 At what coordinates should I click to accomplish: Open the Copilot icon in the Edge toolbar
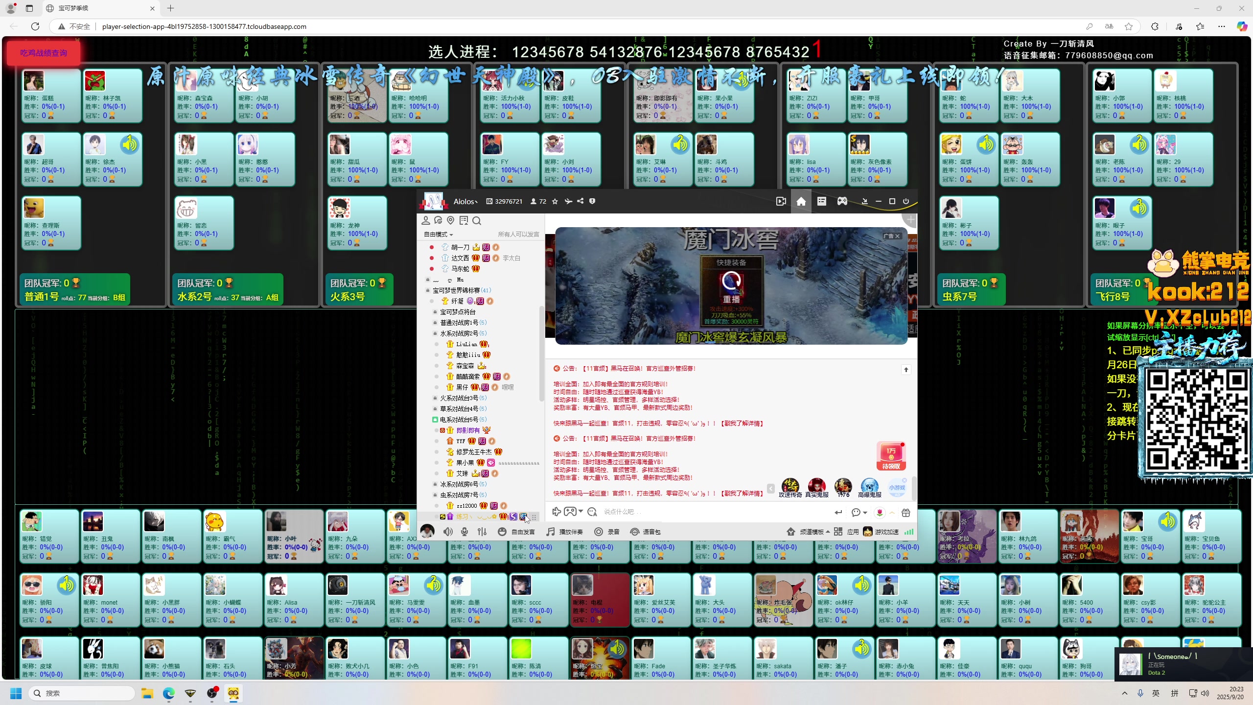1242,26
